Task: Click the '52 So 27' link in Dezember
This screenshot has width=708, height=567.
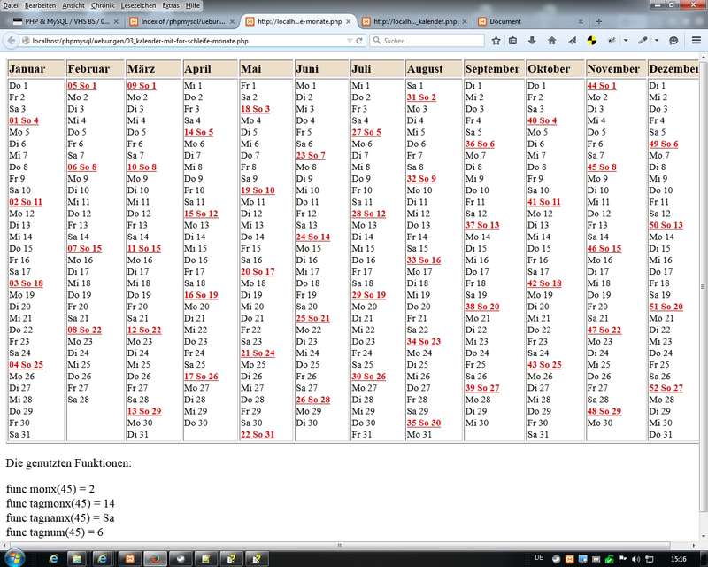Action: coord(666,388)
